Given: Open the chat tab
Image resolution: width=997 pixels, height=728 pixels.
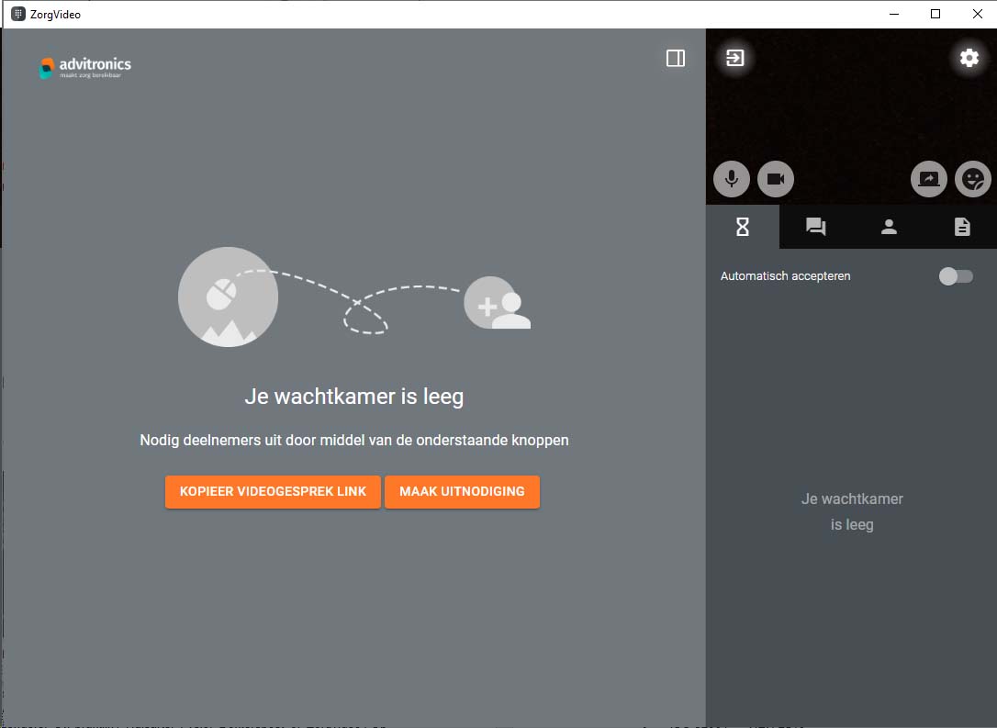Looking at the screenshot, I should 815,227.
